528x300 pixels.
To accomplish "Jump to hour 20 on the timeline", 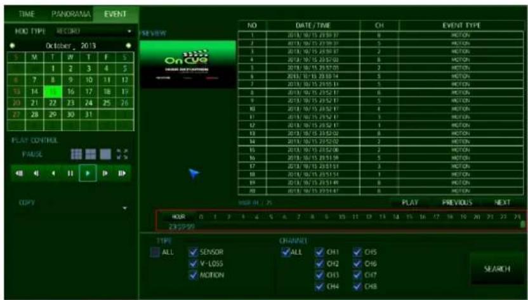I will [x=477, y=217].
